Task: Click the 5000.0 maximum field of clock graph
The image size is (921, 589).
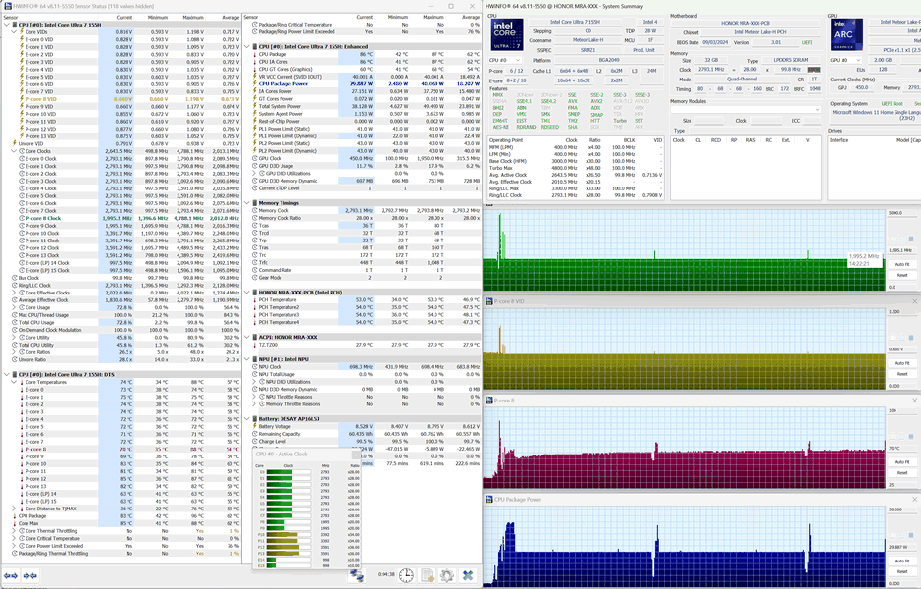Action: (901, 213)
